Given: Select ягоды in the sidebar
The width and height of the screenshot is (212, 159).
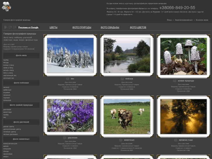Looking at the screenshot, I should (x=6, y=62).
